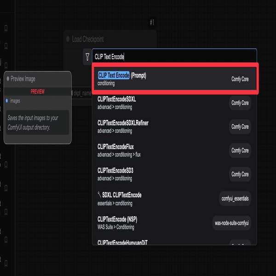Collapse the Load Checkpoint node via its dot

68,39
